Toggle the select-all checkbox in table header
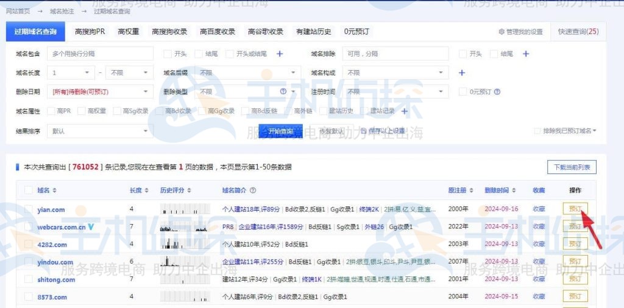 (x=28, y=190)
